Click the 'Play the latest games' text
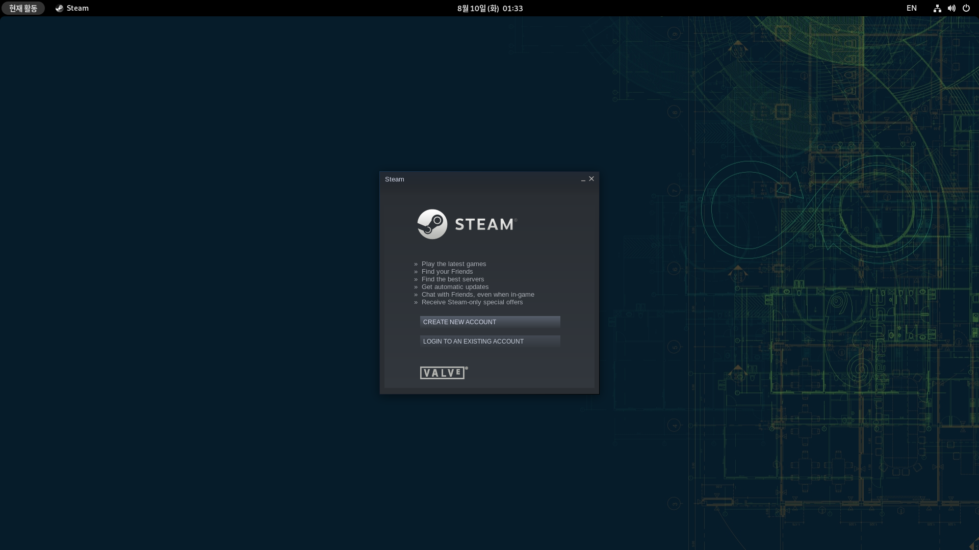979x550 pixels. pos(454,264)
